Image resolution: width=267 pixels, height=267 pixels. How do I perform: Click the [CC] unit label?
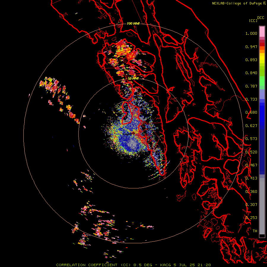[x=253, y=20]
